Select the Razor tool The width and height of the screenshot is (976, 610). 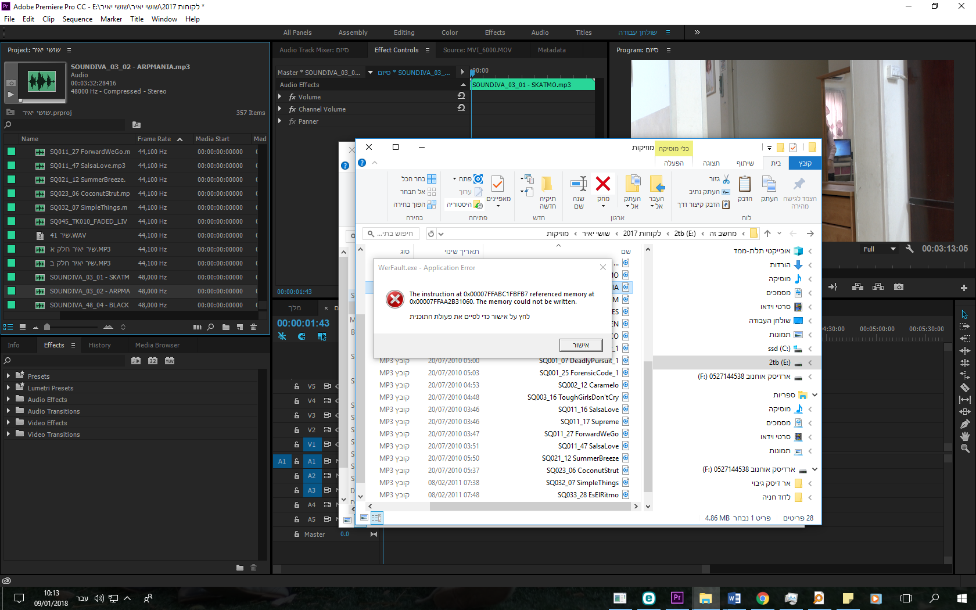point(964,387)
